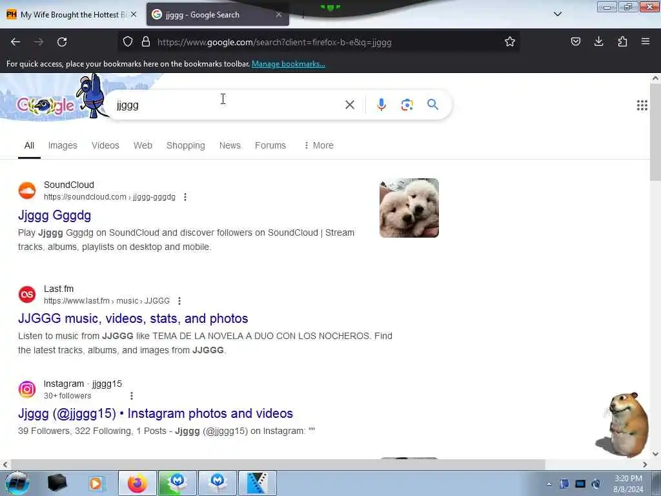This screenshot has height=496, width=661.
Task: Open options for the SoundCloud result
Action: (x=185, y=197)
